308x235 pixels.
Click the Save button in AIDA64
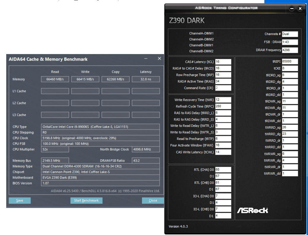pyautogui.click(x=20, y=201)
